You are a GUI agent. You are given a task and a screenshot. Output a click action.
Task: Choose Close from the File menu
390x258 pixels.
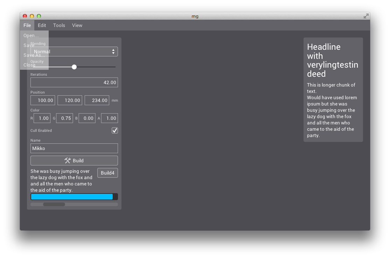click(34, 65)
